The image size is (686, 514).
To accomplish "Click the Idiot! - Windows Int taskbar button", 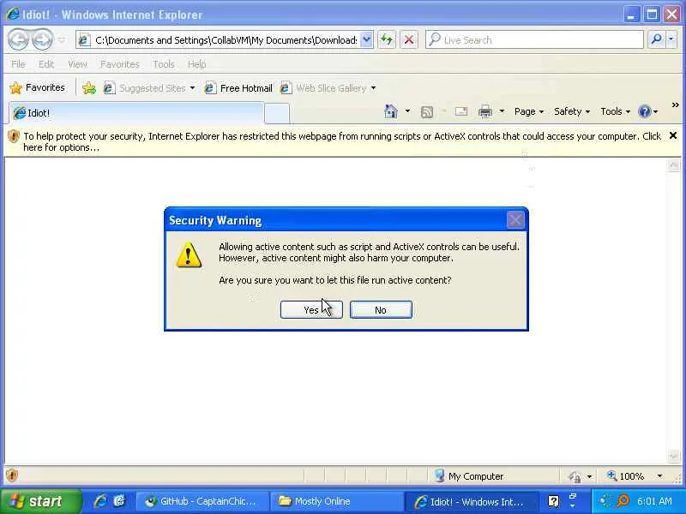I will click(x=470, y=501).
